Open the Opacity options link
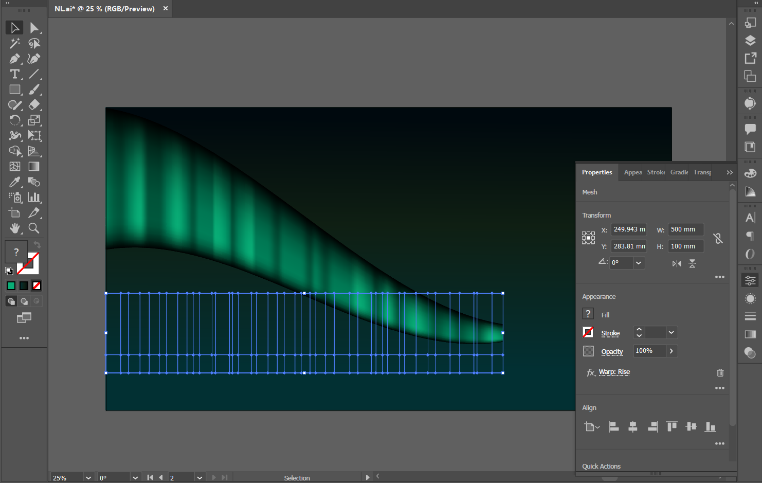762x483 pixels. pyautogui.click(x=612, y=352)
